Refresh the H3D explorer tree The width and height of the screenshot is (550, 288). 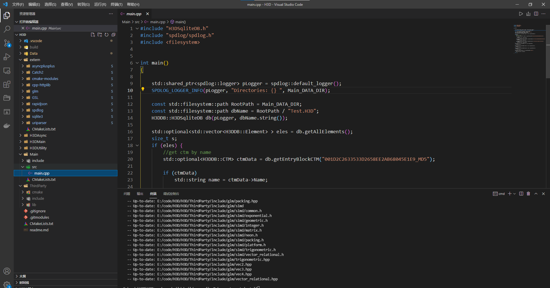coord(107,35)
